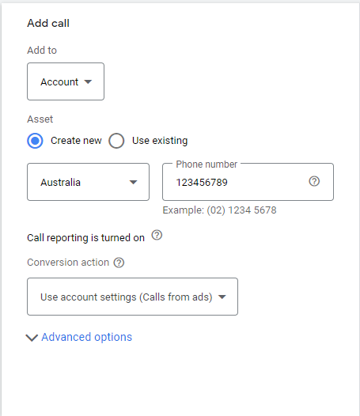Click the phone number field showing 123456789
This screenshot has width=360, height=416.
(x=248, y=182)
